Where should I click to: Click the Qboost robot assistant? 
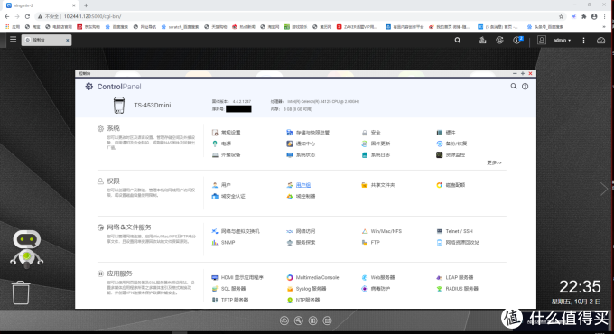coord(26,249)
